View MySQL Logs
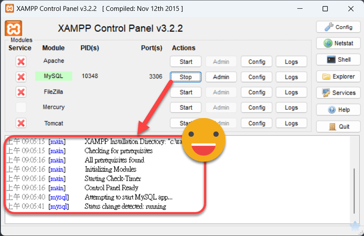 click(x=291, y=77)
